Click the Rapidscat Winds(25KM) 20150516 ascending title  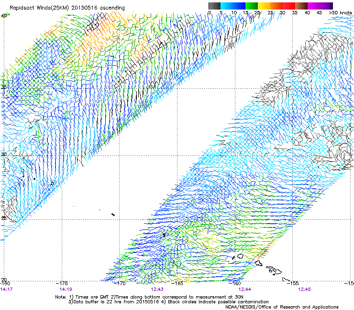click(67, 8)
